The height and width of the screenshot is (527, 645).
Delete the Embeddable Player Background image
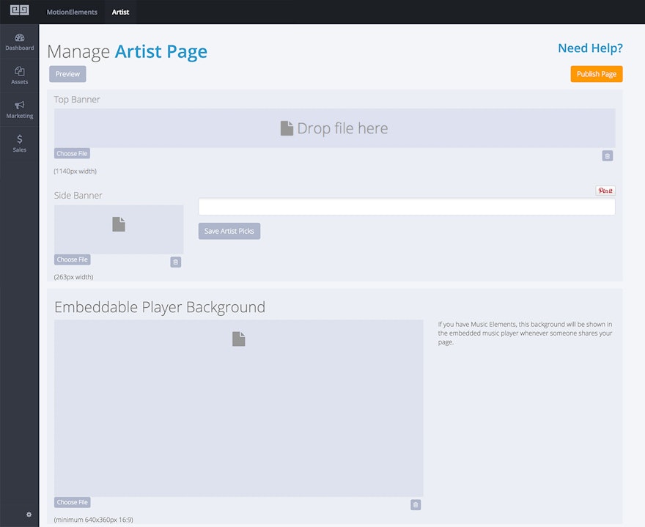pos(416,505)
